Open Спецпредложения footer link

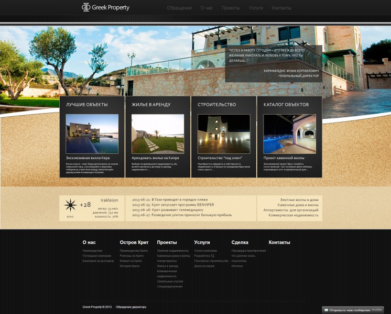[170, 287]
